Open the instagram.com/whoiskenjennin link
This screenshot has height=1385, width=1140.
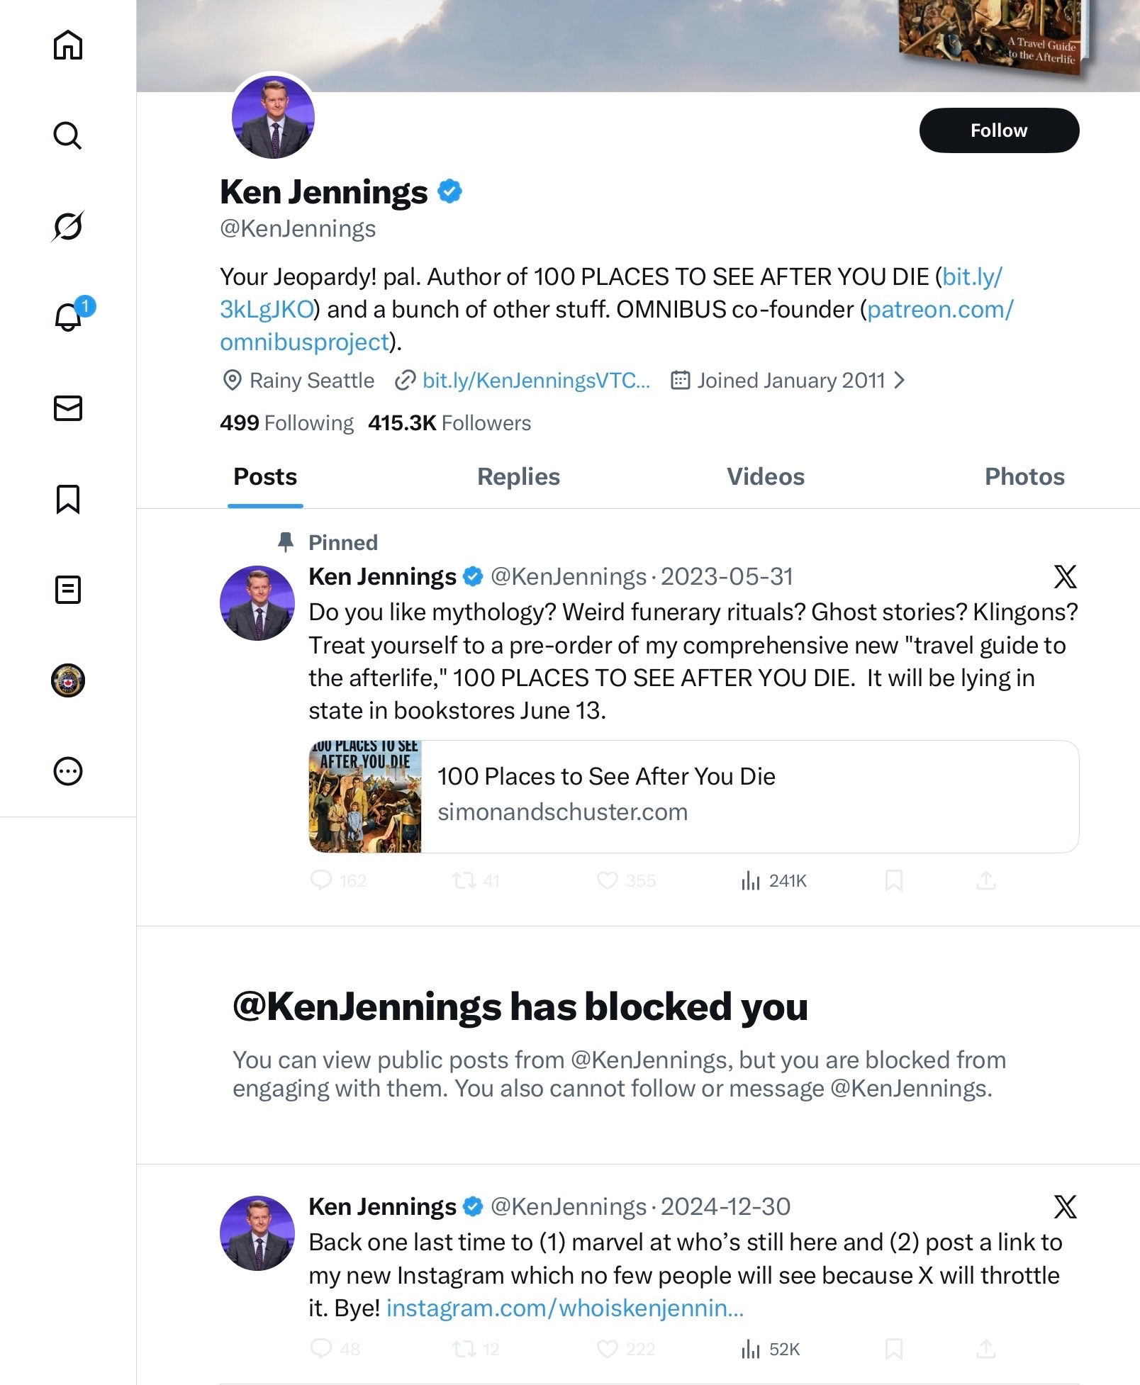click(x=564, y=1308)
